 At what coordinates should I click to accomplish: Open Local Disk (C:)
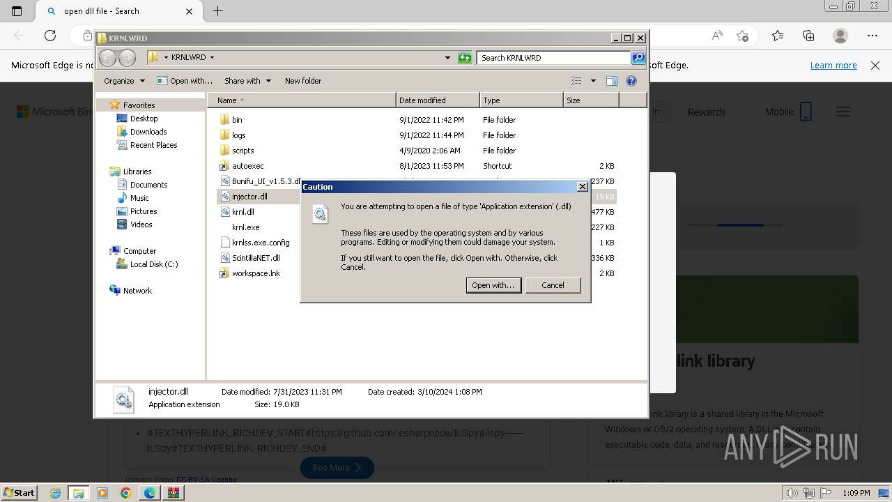pyautogui.click(x=153, y=264)
